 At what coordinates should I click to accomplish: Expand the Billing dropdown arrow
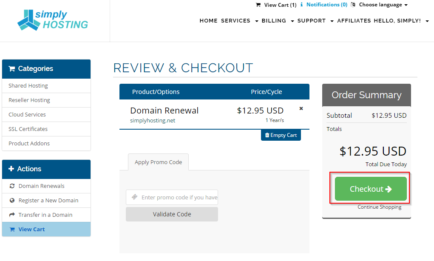click(x=292, y=21)
